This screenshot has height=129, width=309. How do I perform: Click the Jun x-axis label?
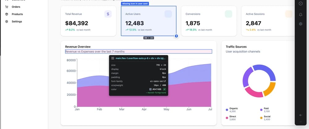coord(189,109)
